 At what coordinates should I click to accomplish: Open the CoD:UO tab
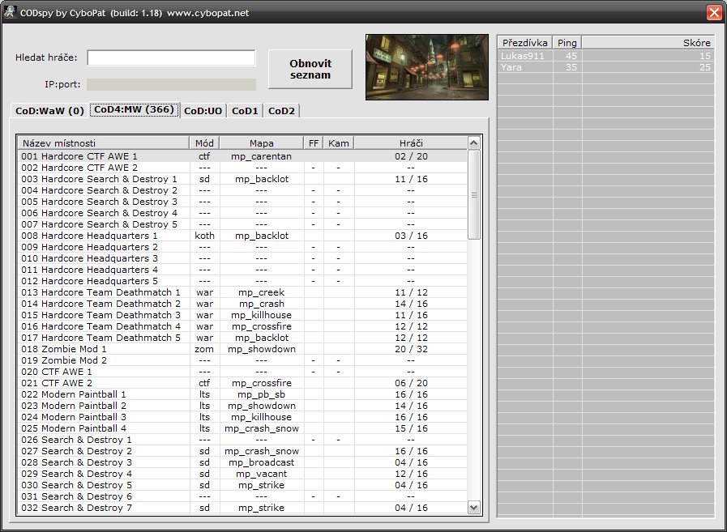tap(203, 111)
